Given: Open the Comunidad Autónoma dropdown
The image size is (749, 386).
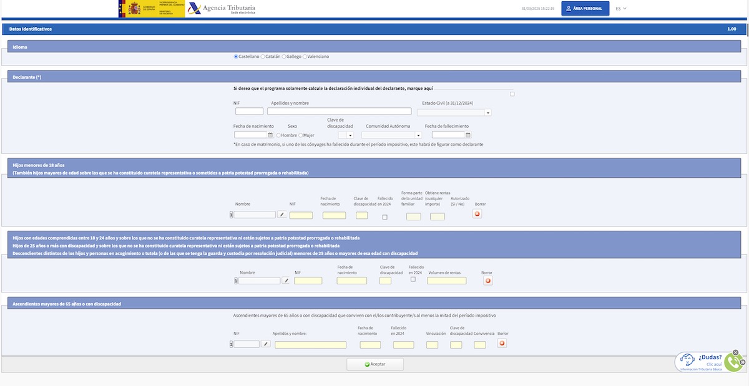Looking at the screenshot, I should tap(391, 135).
